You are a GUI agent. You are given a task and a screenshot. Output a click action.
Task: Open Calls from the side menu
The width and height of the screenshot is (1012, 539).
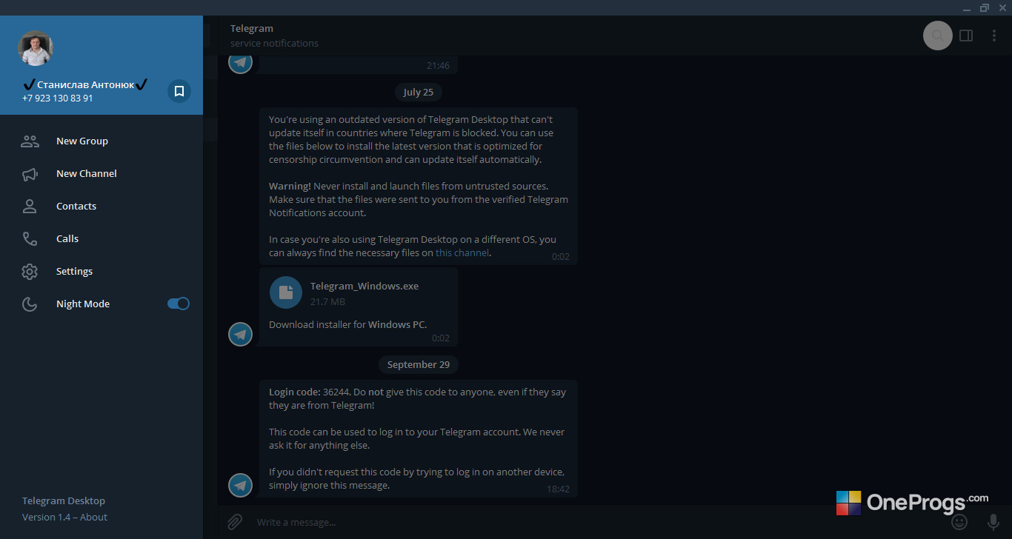pos(101,238)
